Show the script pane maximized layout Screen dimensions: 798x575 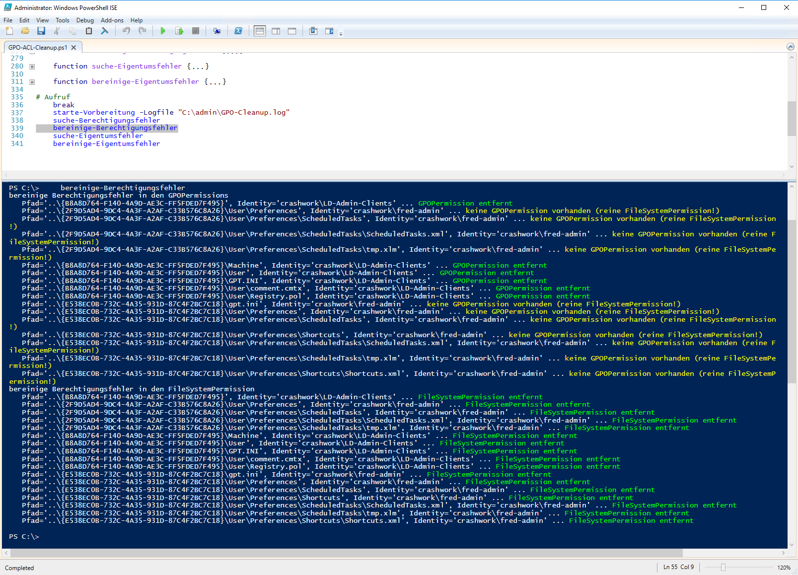pos(292,31)
